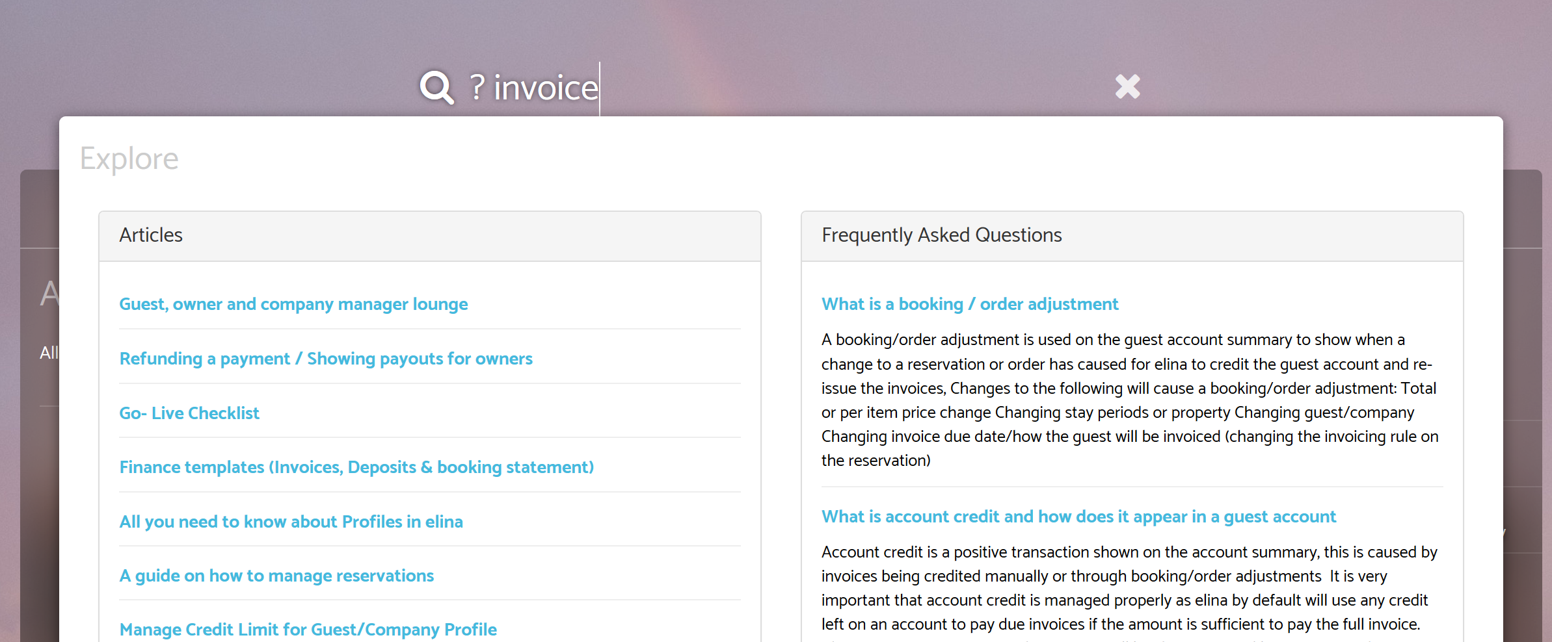Open "Manage Credit Limit for Guest/Company Profile"
The height and width of the screenshot is (642, 1552).
(308, 630)
